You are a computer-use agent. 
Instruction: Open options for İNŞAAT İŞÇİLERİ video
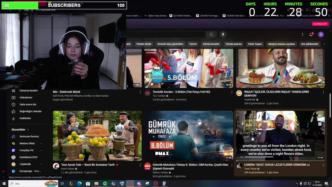(x=323, y=92)
